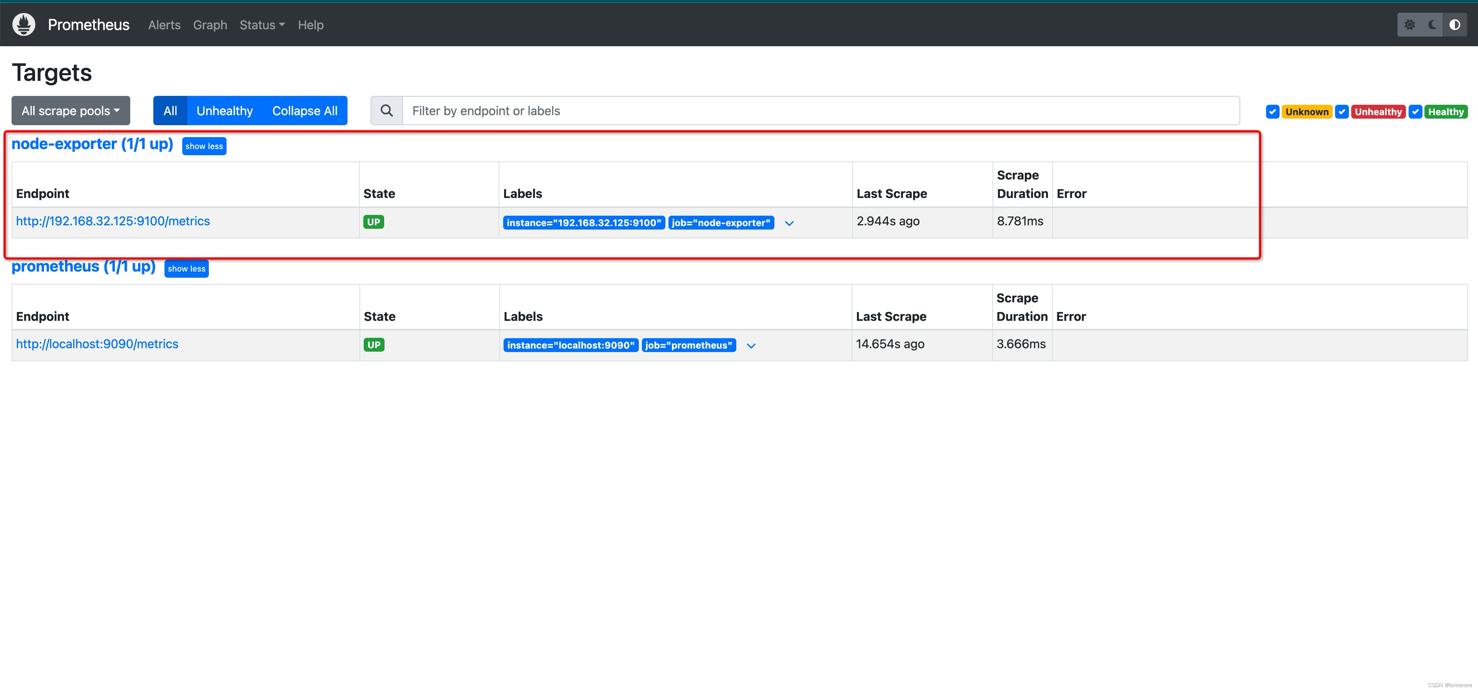Click the job="node-exporter" label badge
The image size is (1478, 691).
(x=721, y=223)
